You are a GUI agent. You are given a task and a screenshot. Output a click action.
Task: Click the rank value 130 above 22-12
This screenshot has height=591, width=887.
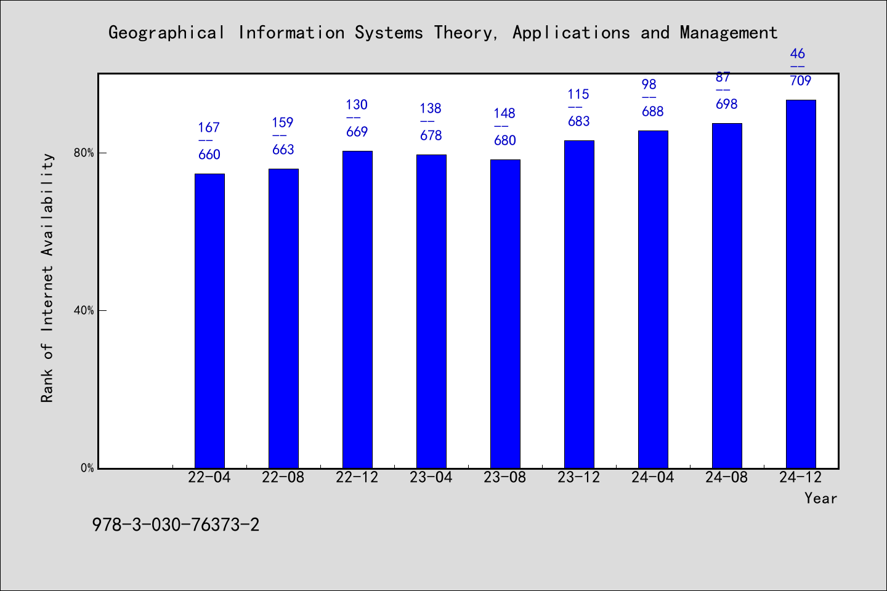tap(357, 105)
